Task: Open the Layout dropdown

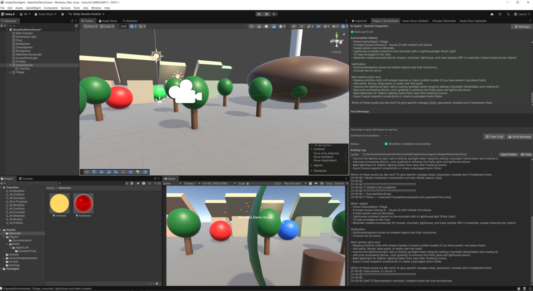Action: pos(522,14)
